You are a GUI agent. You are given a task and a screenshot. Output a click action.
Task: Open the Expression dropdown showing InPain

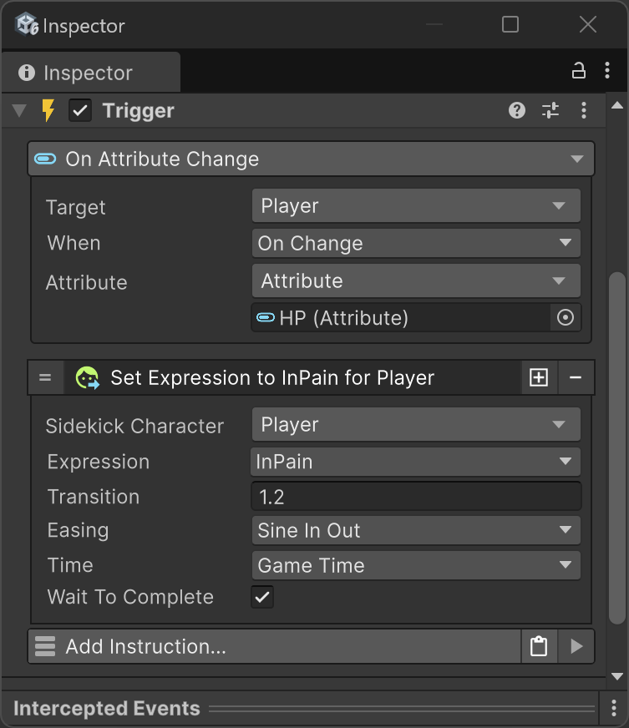click(x=415, y=462)
